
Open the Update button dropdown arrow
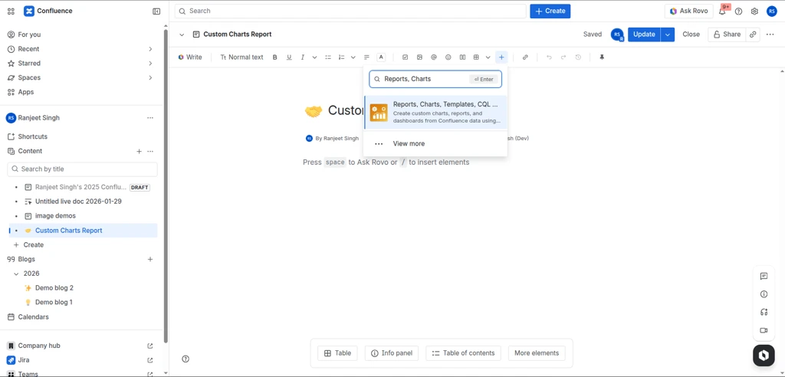point(668,34)
